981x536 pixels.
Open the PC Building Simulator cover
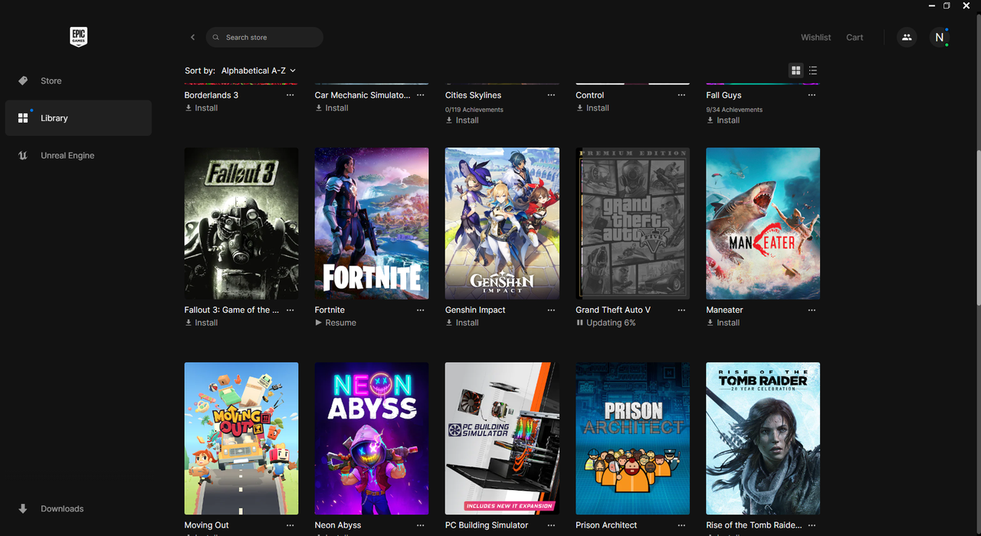click(502, 439)
